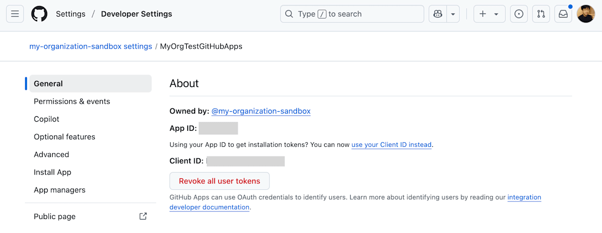Open user profile avatar menu
Viewport: 602px width, 233px height.
click(x=585, y=14)
